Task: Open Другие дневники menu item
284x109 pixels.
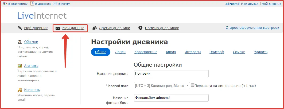Action: coord(114,28)
